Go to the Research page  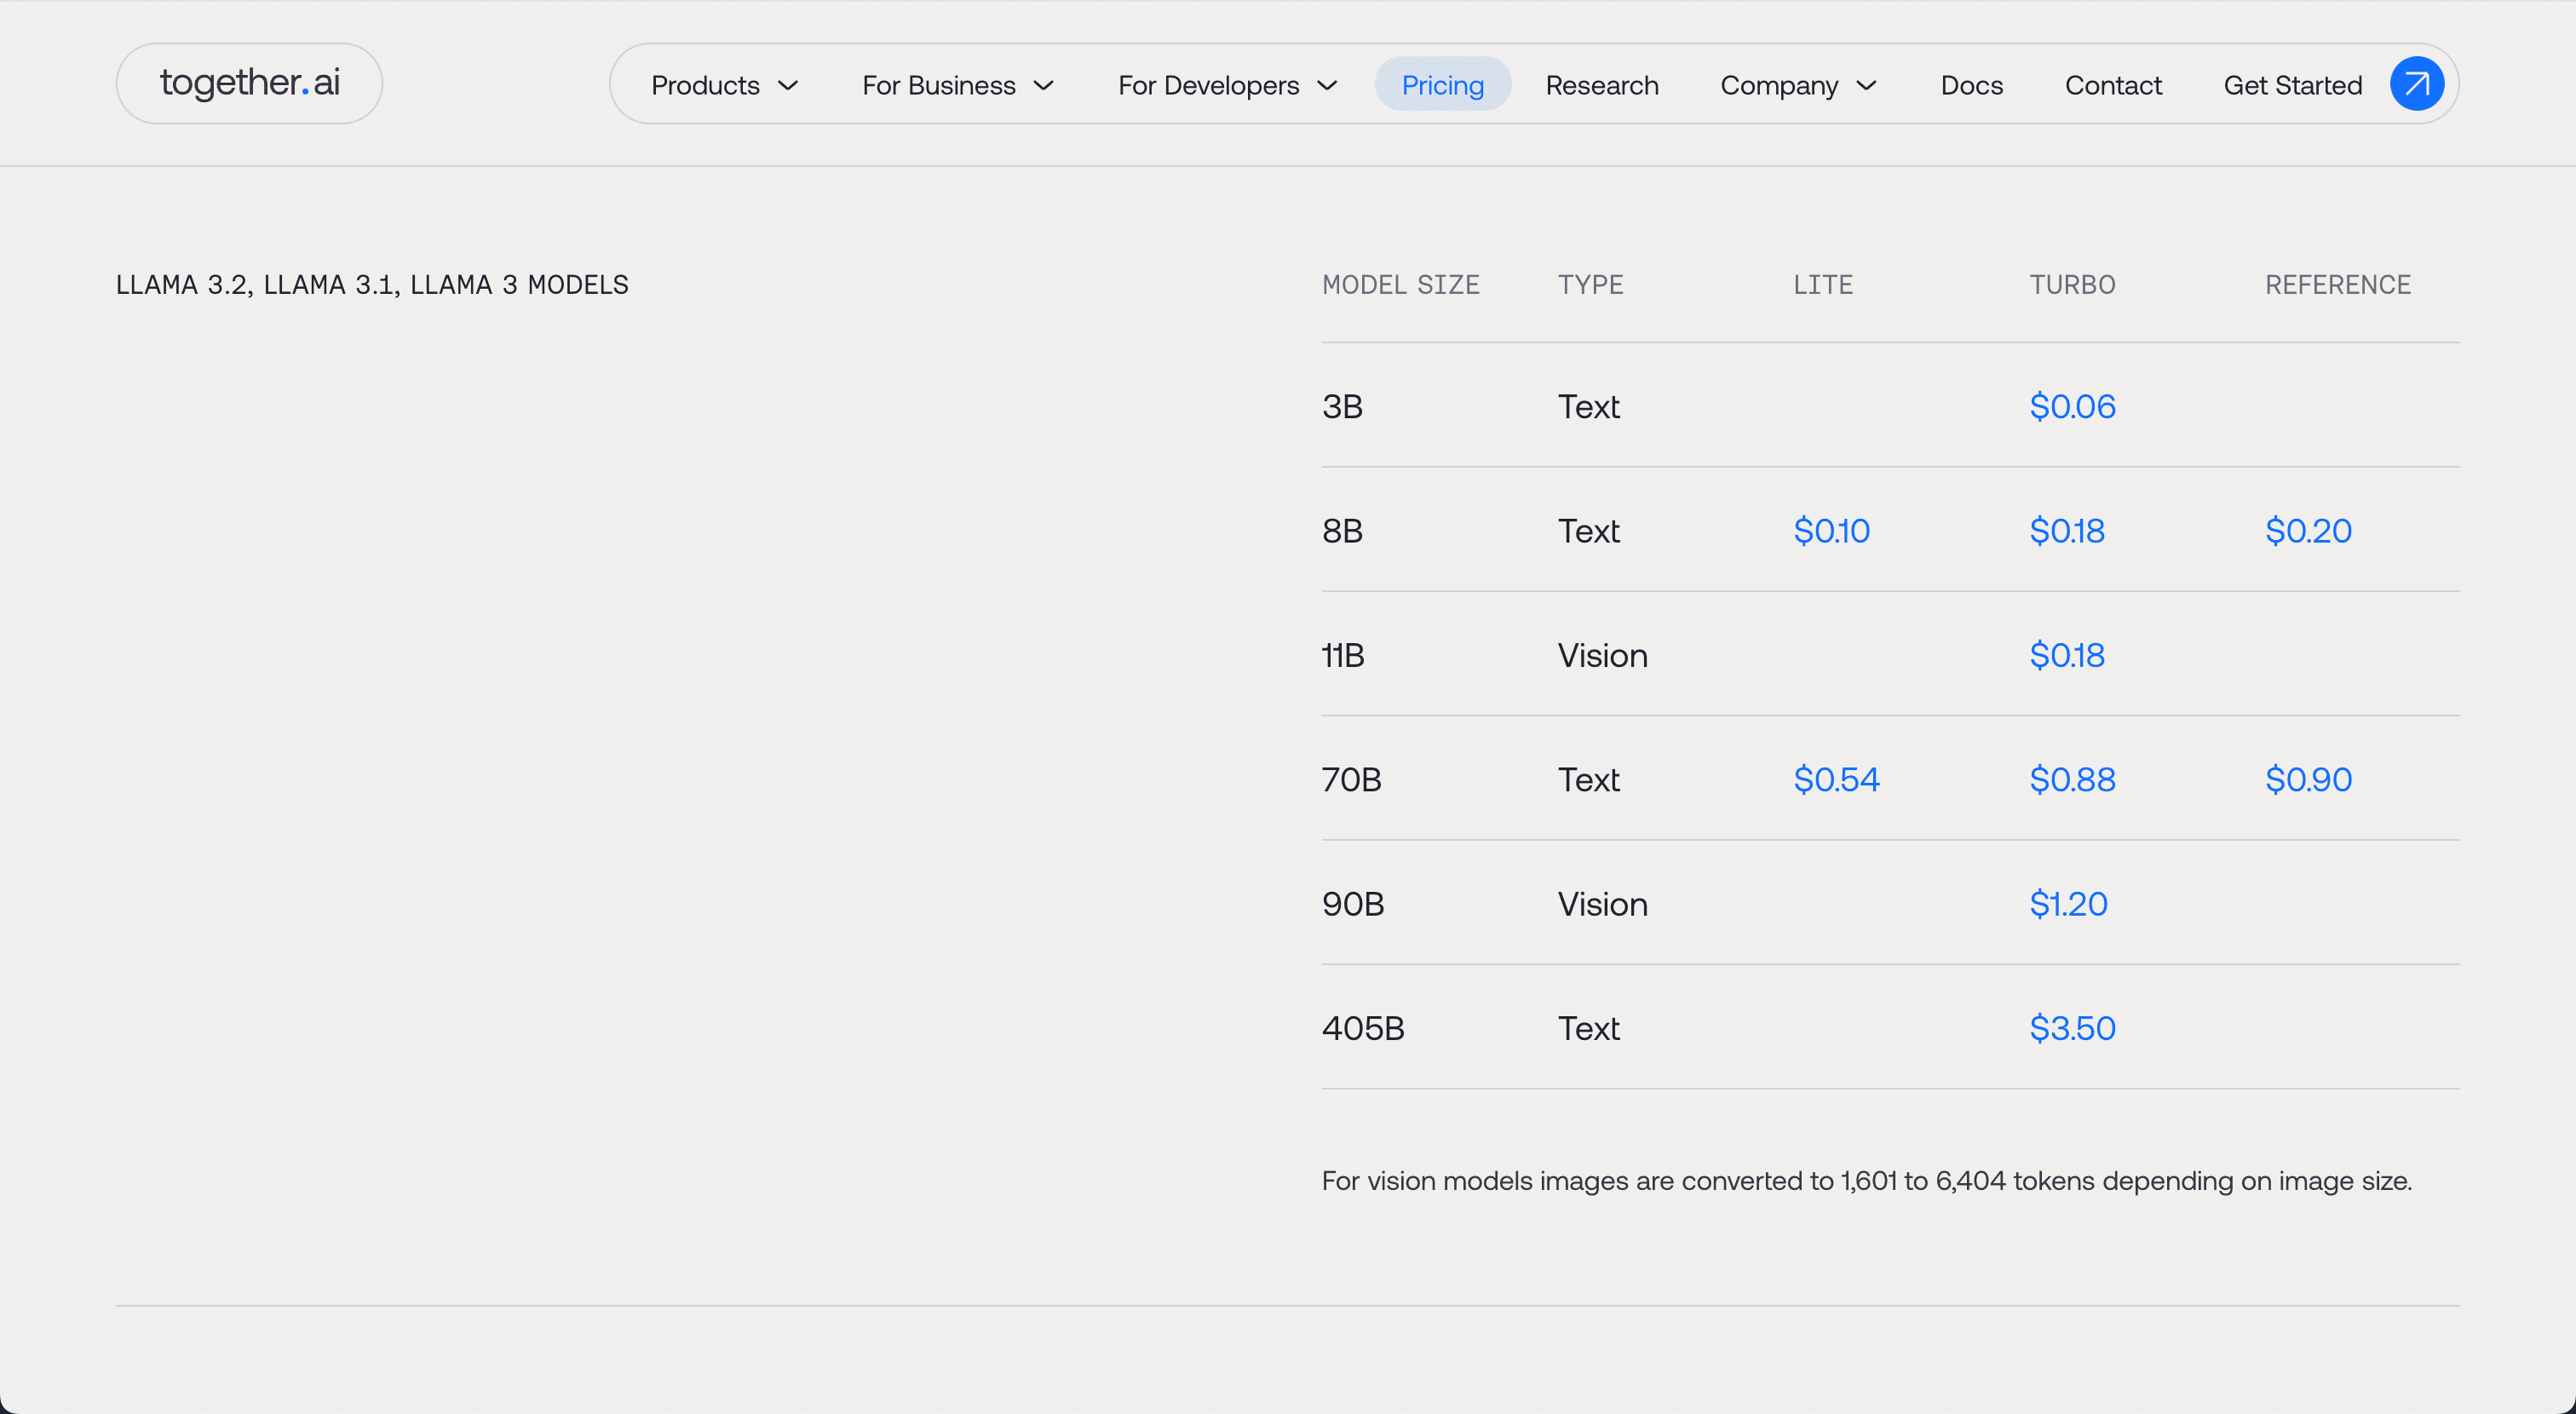(x=1601, y=86)
